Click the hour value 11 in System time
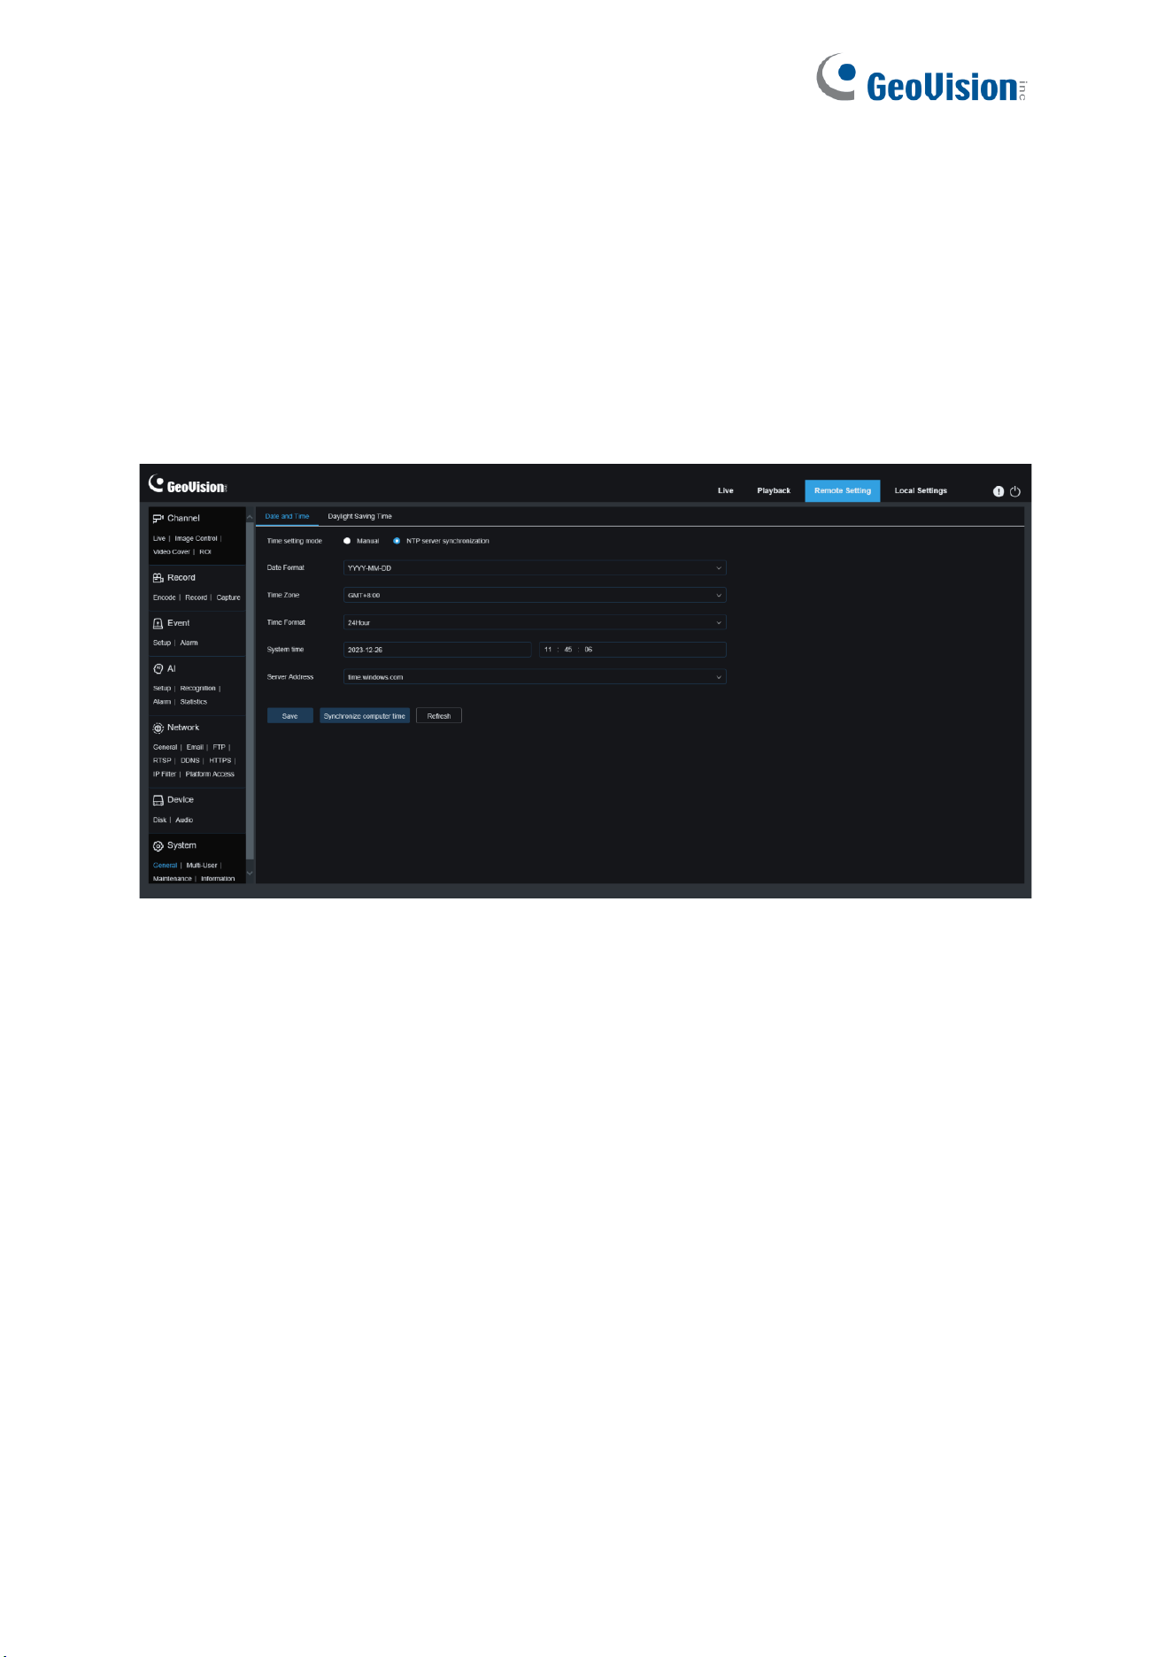 548,650
